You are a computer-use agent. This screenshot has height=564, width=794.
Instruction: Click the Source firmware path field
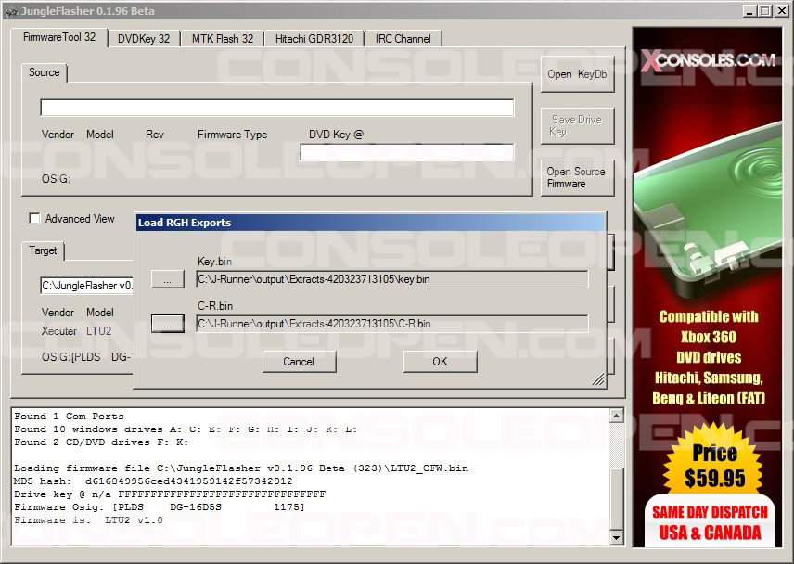pos(276,108)
